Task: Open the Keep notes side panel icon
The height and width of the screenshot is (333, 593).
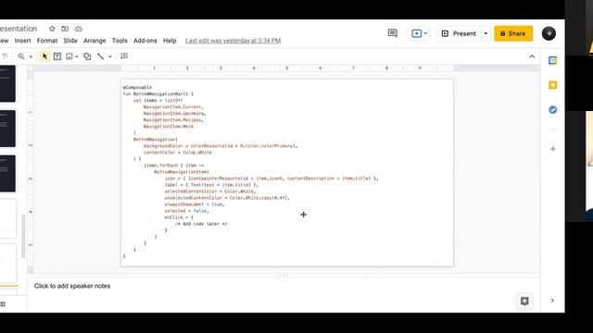Action: [x=552, y=85]
